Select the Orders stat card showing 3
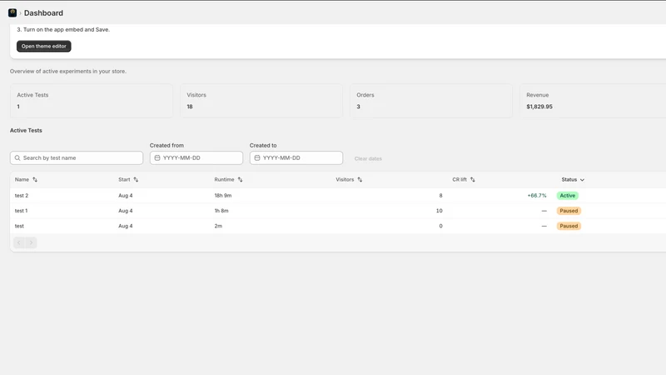The height and width of the screenshot is (375, 666). pyautogui.click(x=431, y=101)
